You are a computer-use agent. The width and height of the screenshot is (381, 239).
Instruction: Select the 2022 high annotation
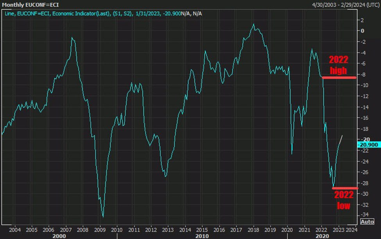pyautogui.click(x=338, y=66)
